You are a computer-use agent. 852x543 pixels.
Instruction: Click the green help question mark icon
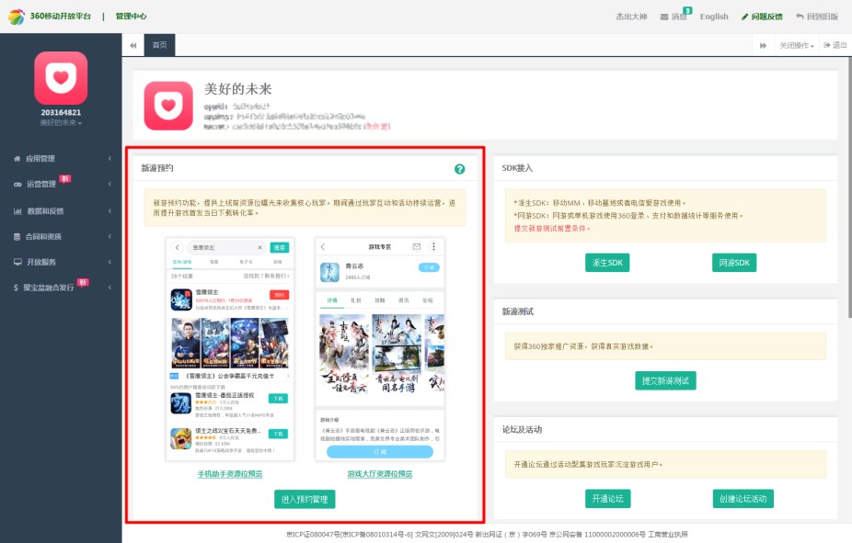[x=459, y=169]
